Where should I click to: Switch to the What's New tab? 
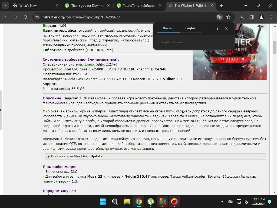[35, 6]
